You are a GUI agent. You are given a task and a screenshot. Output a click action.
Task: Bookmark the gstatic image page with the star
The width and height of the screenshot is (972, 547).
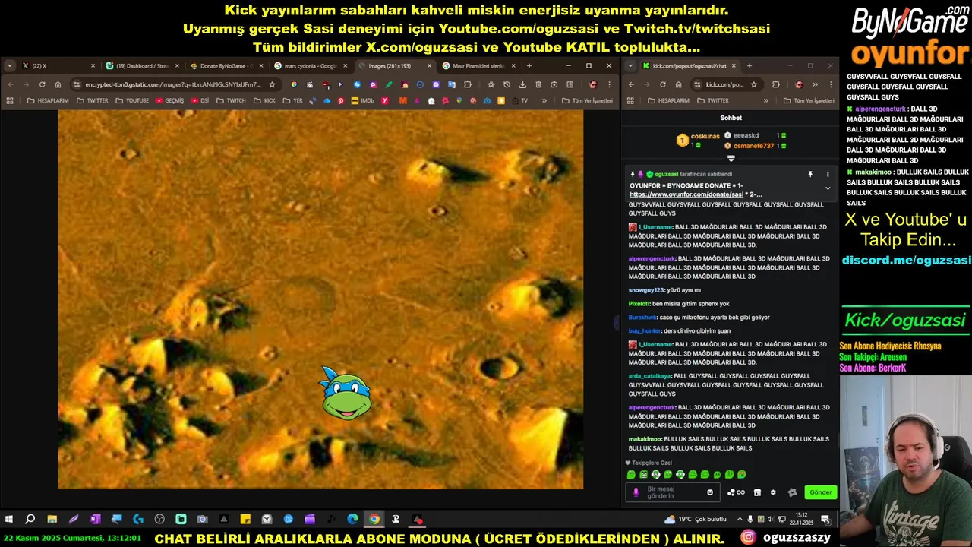click(x=272, y=84)
